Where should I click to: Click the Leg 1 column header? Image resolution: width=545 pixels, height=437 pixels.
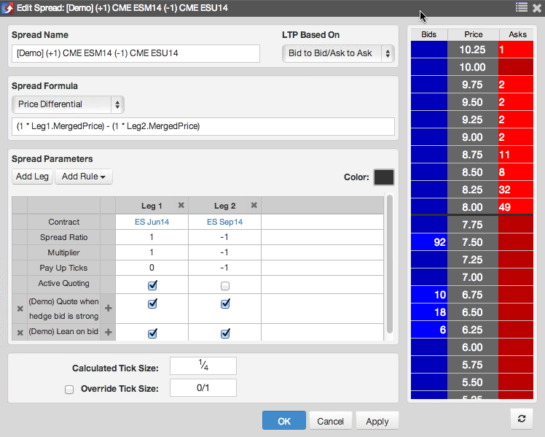(152, 206)
